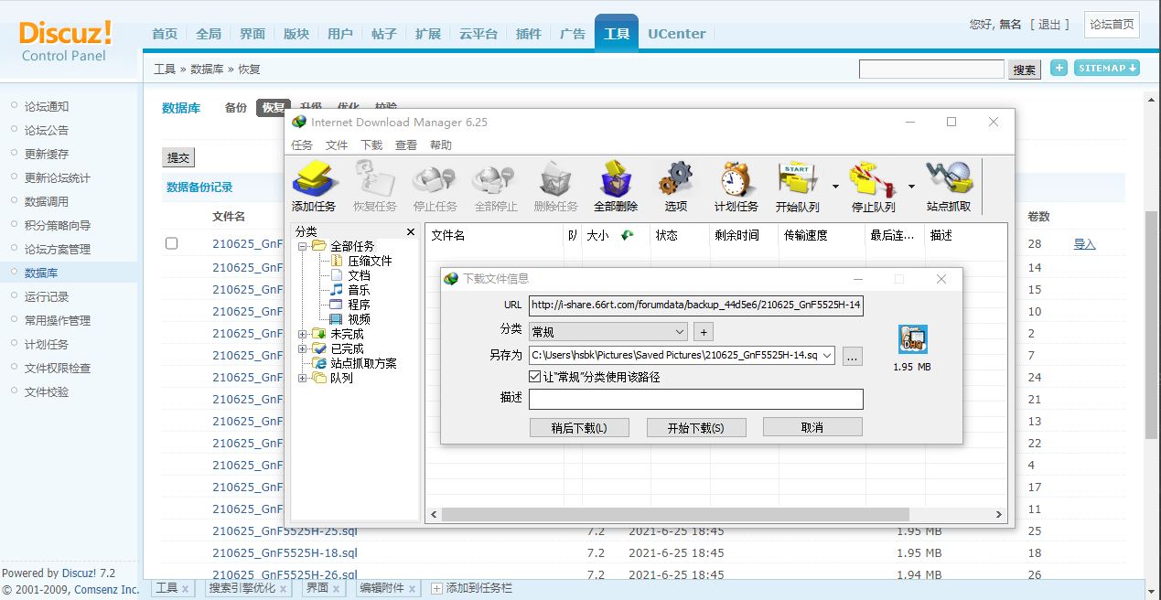Click the IDM list horizontal scrollbar

675,516
